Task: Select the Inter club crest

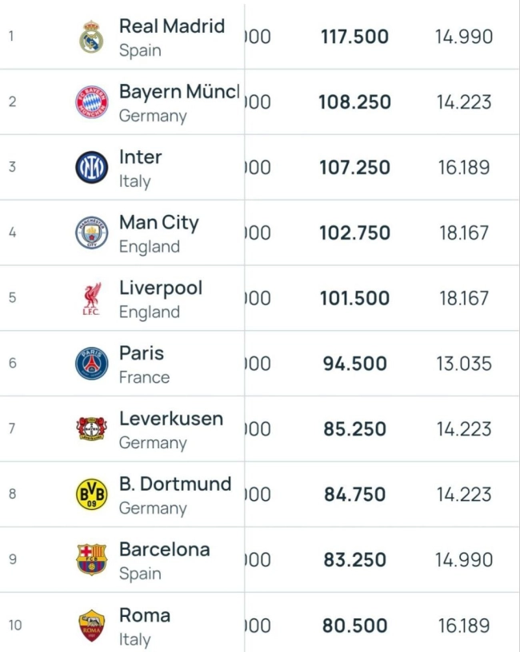Action: tap(91, 168)
